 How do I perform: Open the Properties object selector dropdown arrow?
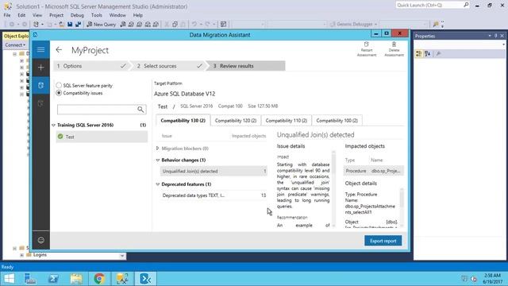503,44
